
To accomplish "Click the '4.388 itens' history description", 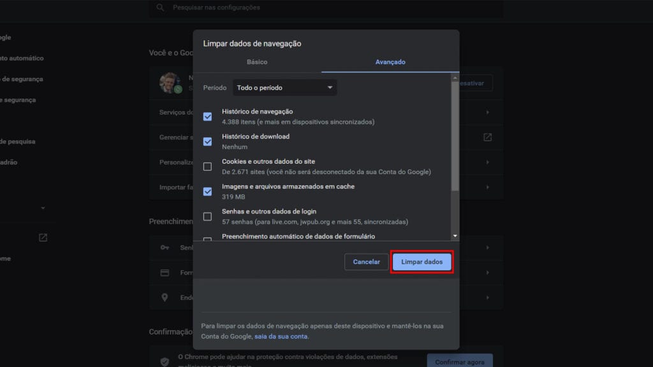I will click(298, 122).
